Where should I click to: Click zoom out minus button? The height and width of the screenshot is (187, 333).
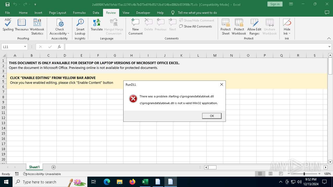click(289, 174)
